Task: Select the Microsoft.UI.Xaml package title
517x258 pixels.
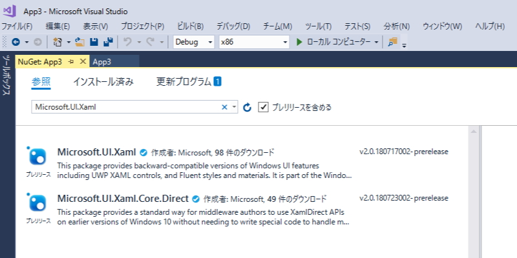Action: [96, 152]
